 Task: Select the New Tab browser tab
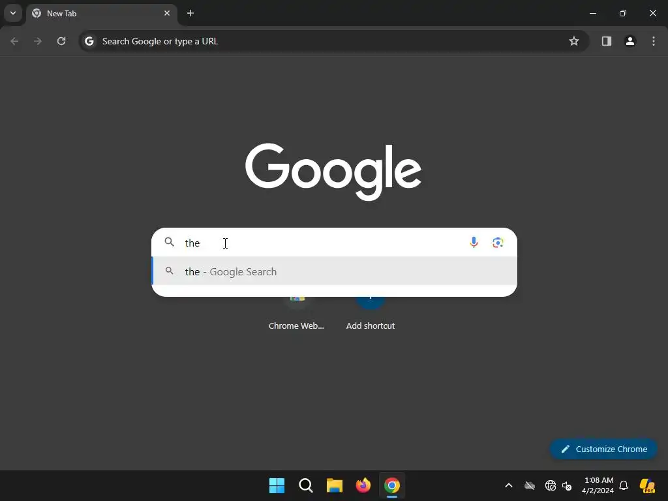[101, 13]
